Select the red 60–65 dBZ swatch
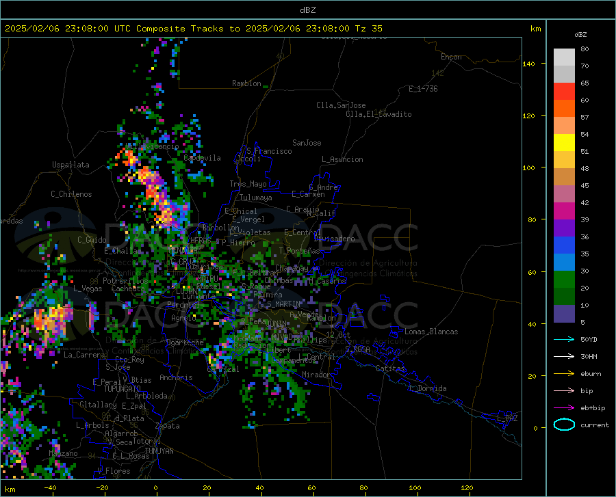The image size is (616, 497). point(564,92)
